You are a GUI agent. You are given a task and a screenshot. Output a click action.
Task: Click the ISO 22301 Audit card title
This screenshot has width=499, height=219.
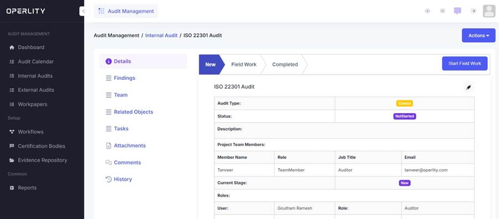point(234,86)
